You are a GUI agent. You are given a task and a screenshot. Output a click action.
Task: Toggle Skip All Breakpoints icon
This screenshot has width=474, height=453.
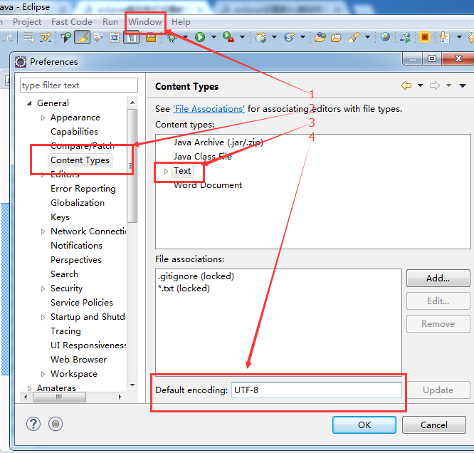pyautogui.click(x=66, y=38)
